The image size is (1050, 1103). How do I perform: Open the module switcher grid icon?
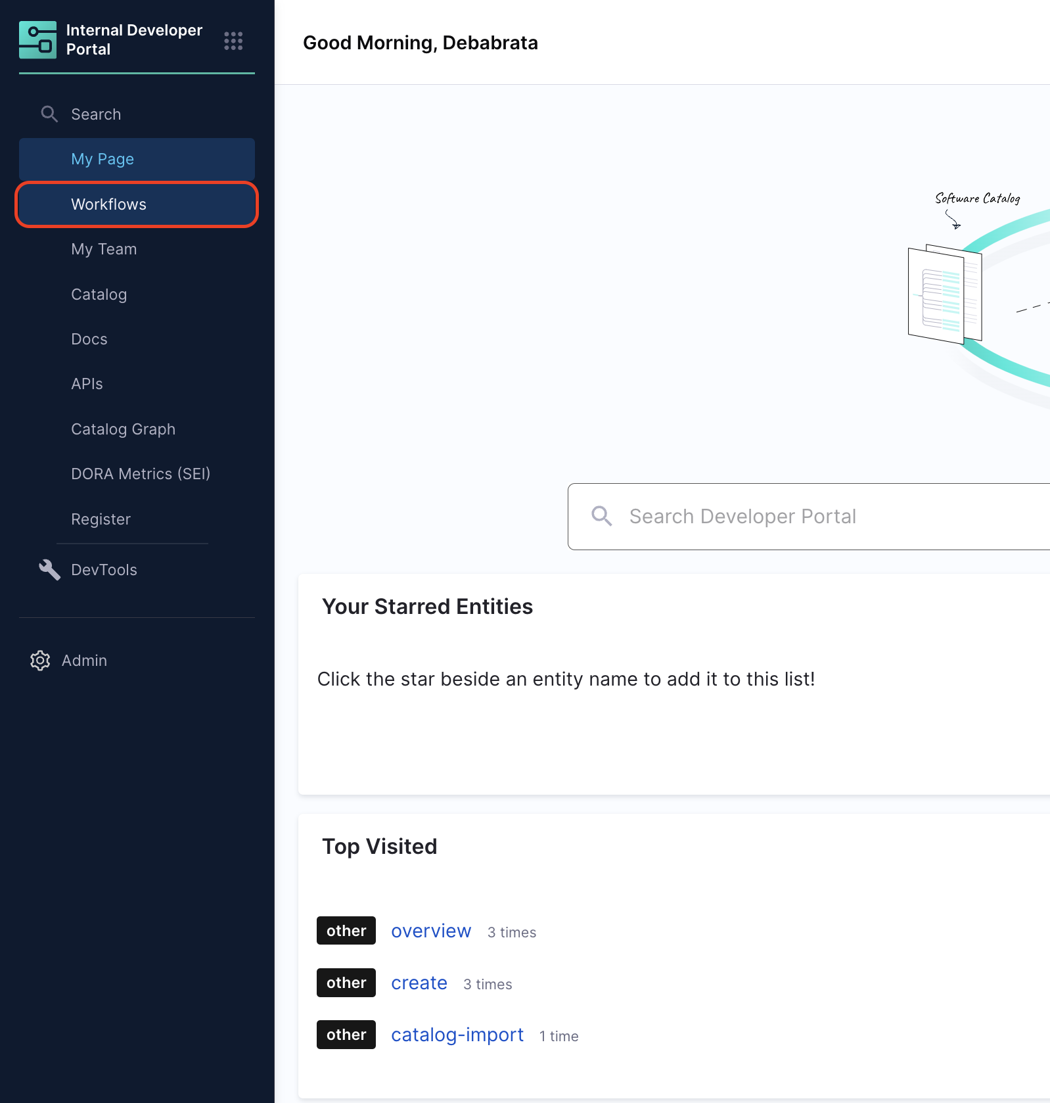point(233,41)
